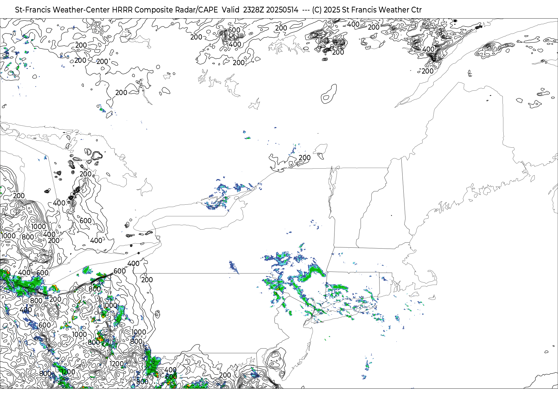Click the '(C) 2025 St Francis Weather Ctr' copyright text
558x407 pixels.
(x=367, y=10)
